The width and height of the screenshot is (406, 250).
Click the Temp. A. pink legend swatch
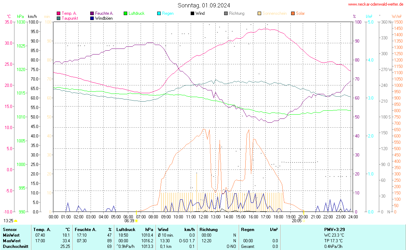(x=58, y=13)
